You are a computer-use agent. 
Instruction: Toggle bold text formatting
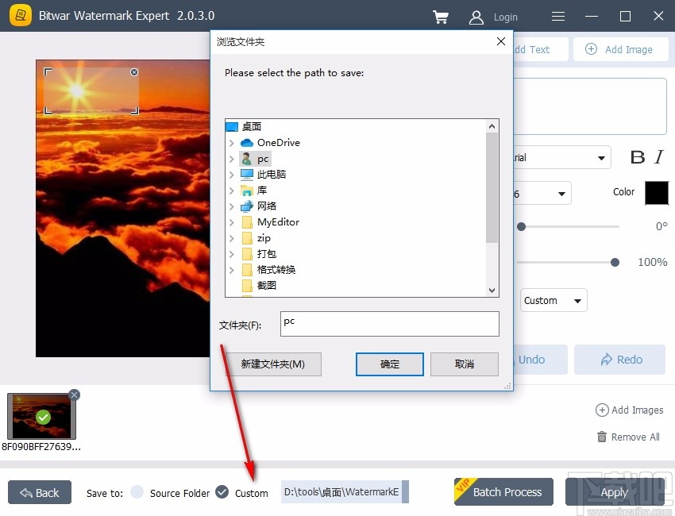point(638,157)
